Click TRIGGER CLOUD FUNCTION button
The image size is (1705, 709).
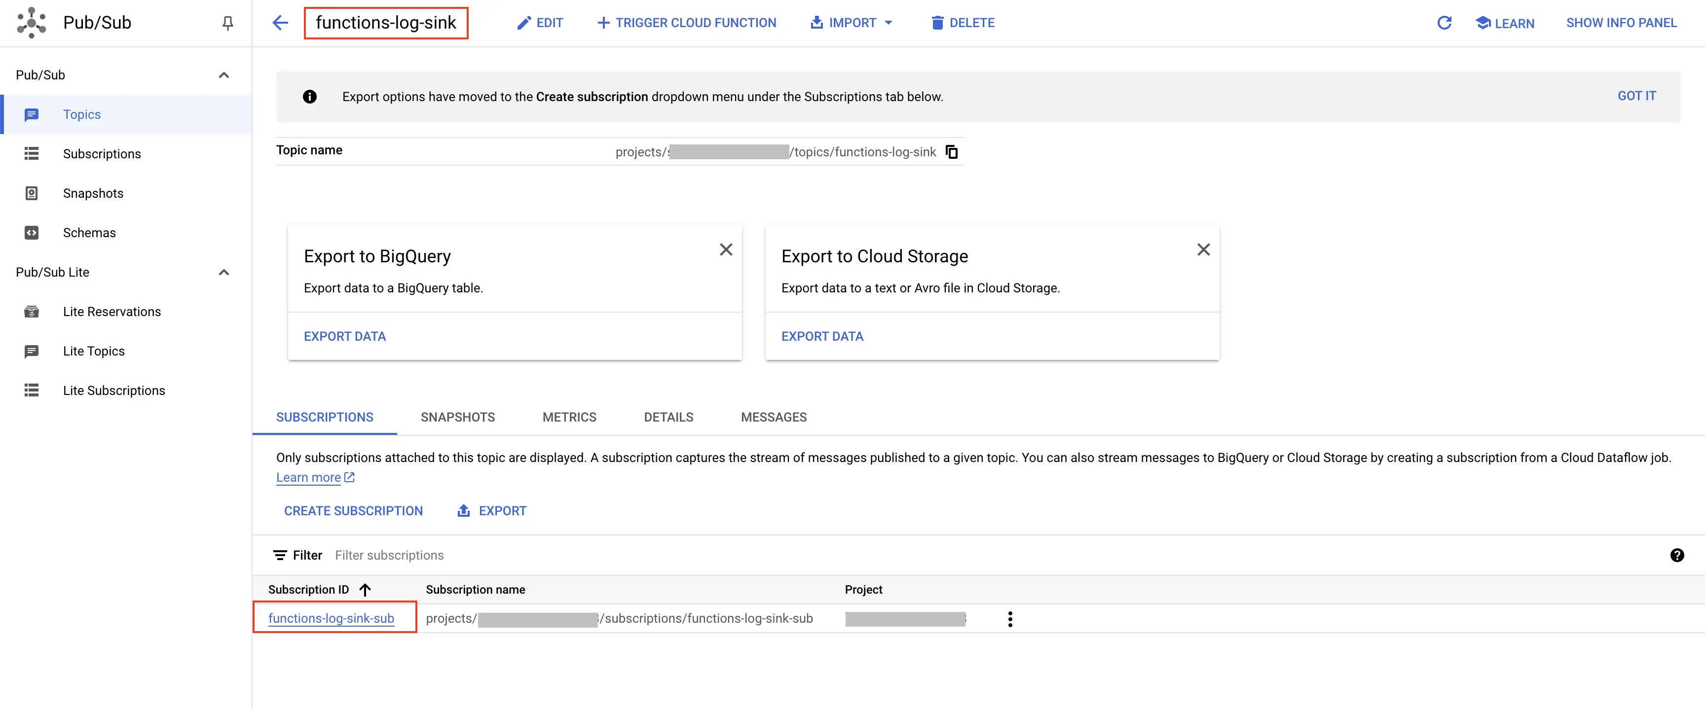tap(686, 23)
